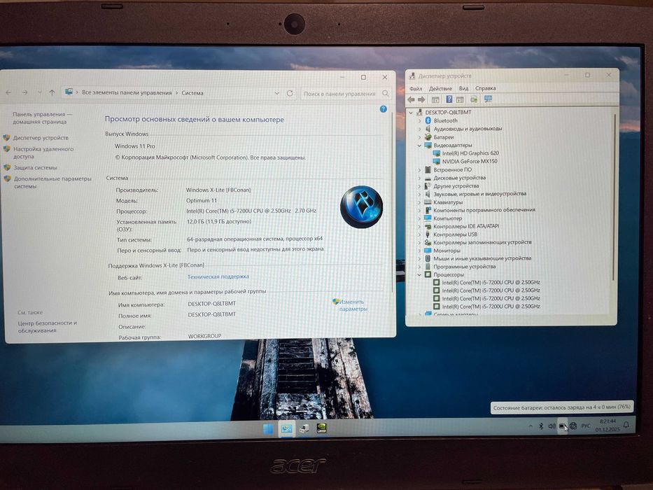The image size is (653, 490).
Task: Open the Действие menu in Device Manager
Action: pos(440,88)
